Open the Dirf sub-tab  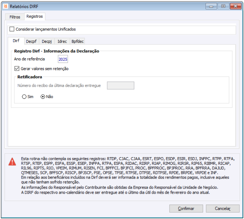tap(16, 41)
